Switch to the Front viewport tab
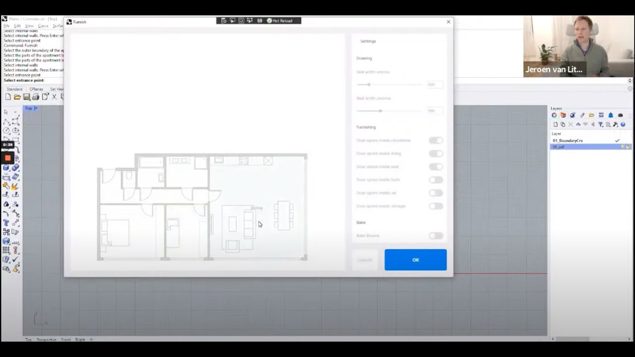This screenshot has height=357, width=635. pyautogui.click(x=65, y=340)
